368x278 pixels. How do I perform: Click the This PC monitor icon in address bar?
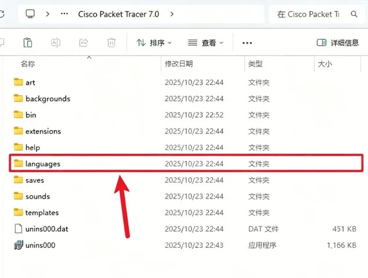coord(30,14)
